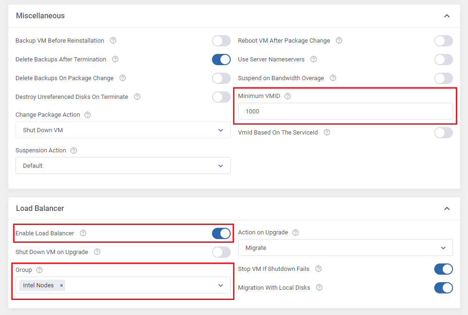Image resolution: width=468 pixels, height=315 pixels.
Task: Open help icon next to Suspension Action
Action: pyautogui.click(x=74, y=150)
